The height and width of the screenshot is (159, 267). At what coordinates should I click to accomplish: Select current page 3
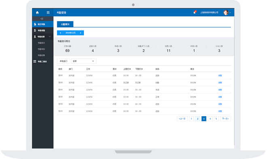click(x=204, y=119)
